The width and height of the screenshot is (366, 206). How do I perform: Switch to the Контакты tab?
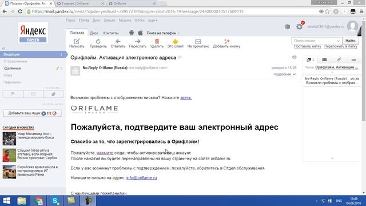(x=111, y=33)
